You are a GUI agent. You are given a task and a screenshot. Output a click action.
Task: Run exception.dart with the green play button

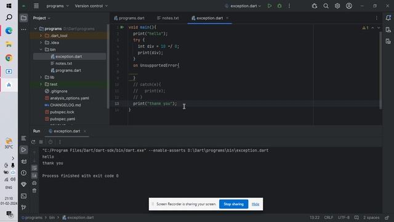(270, 6)
